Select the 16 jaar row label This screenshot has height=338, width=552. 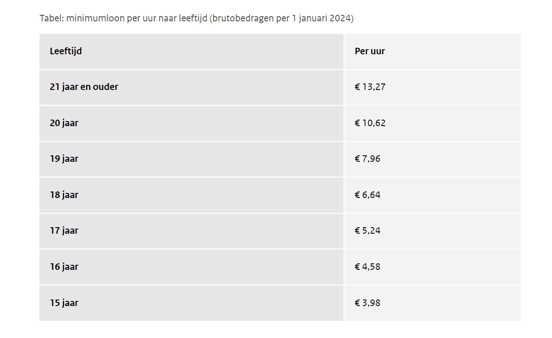[64, 267]
